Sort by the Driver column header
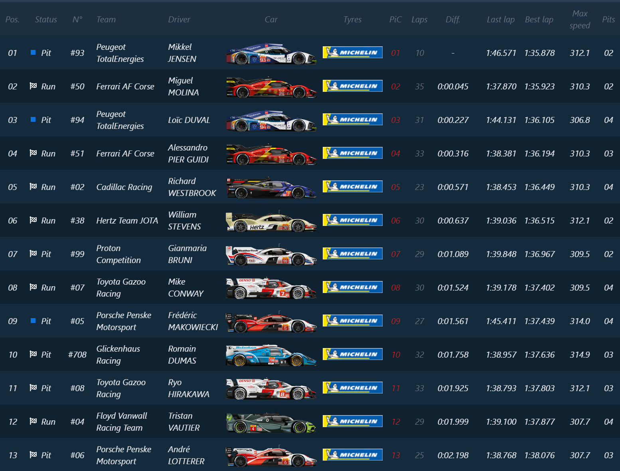 tap(179, 20)
